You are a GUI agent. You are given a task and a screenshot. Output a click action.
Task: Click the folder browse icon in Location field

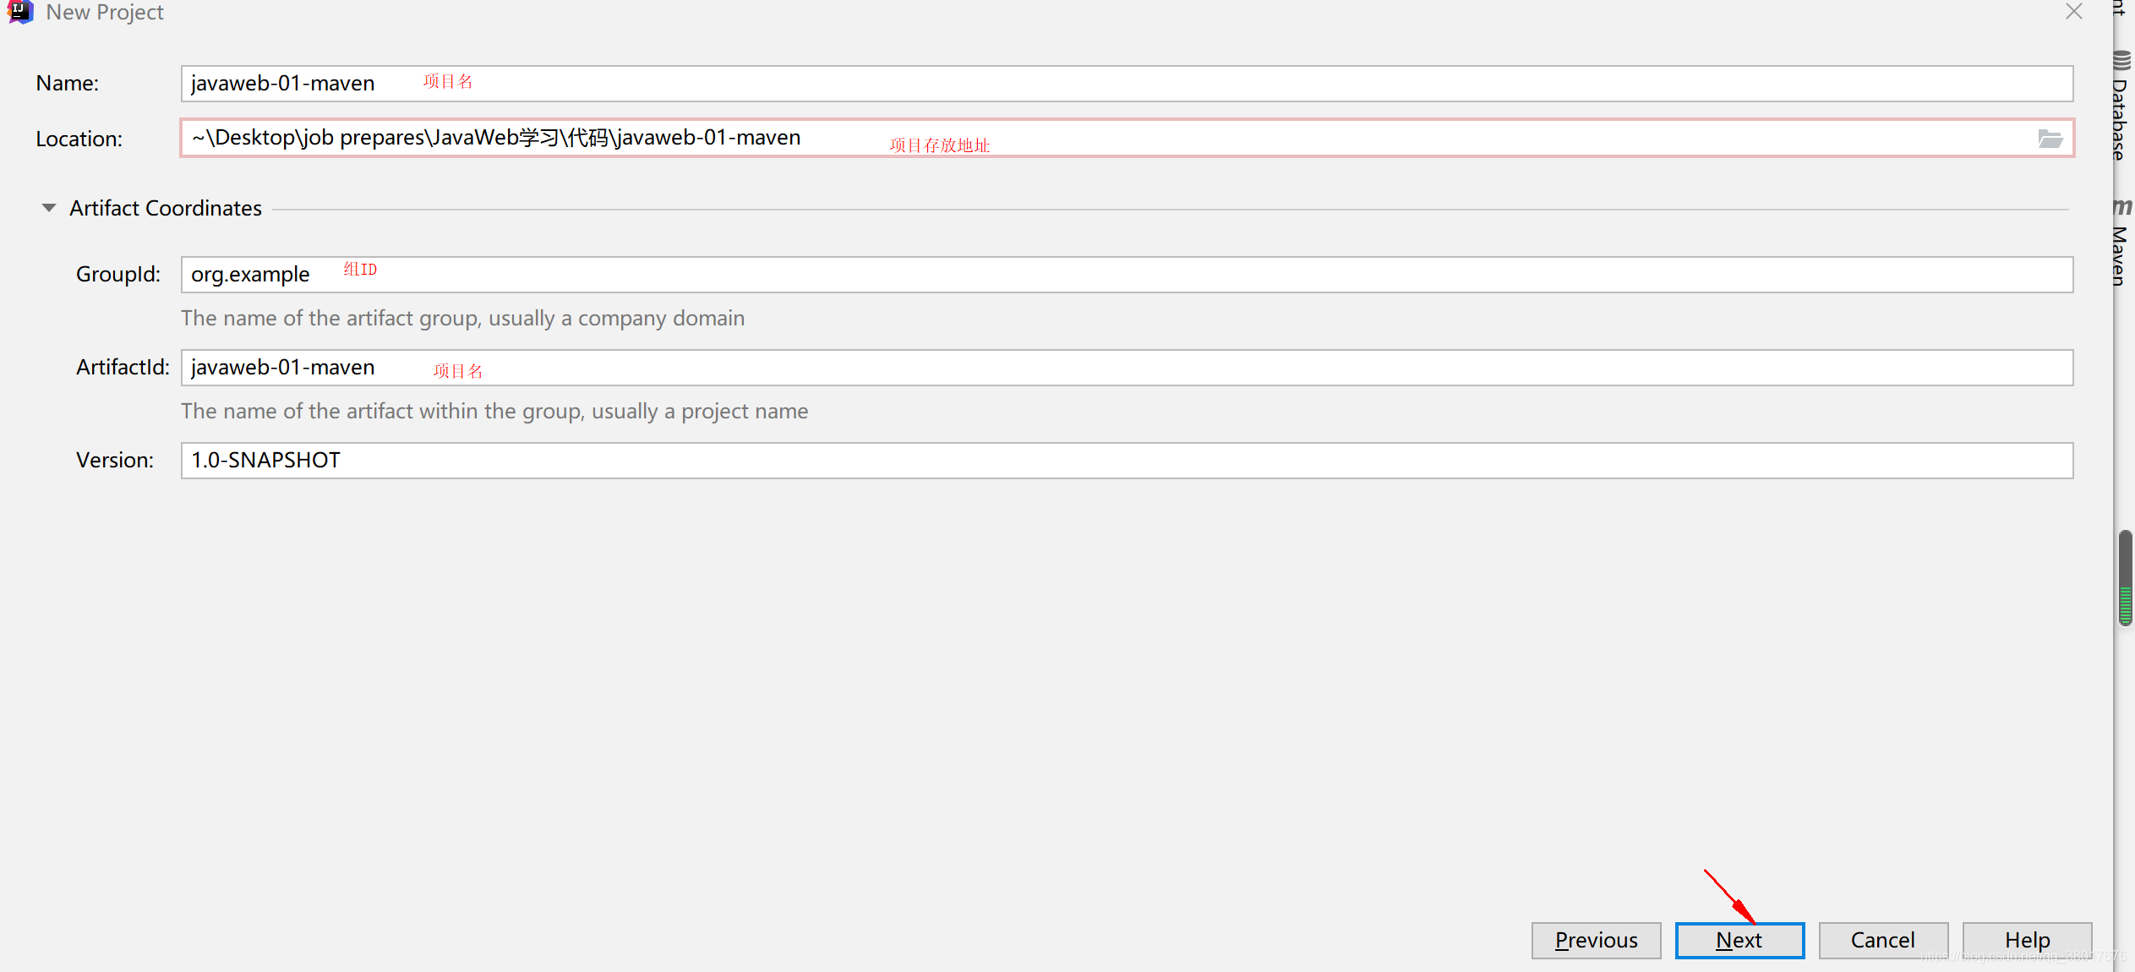tap(2050, 139)
